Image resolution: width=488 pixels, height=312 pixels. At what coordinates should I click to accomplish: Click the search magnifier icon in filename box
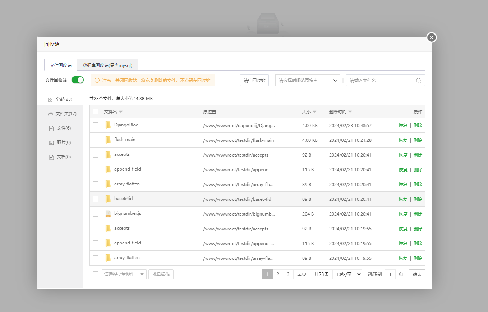pyautogui.click(x=419, y=81)
